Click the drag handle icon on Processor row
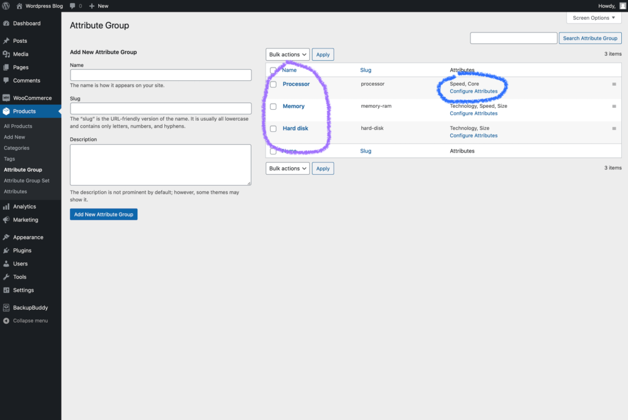The width and height of the screenshot is (628, 420). [x=614, y=84]
